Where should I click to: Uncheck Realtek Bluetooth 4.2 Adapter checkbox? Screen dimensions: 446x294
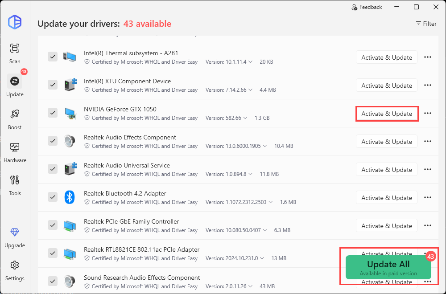(x=53, y=197)
